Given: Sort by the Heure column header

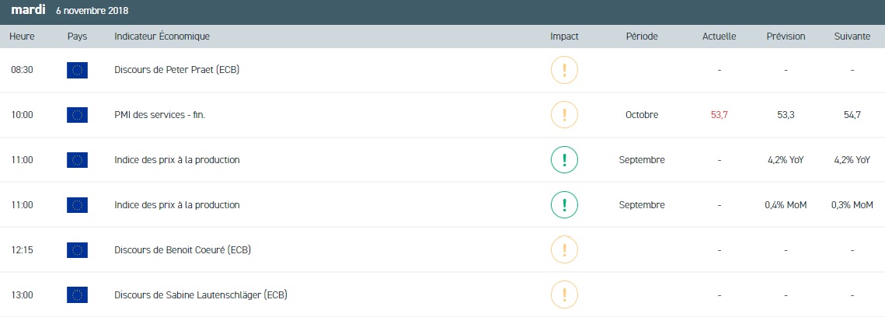Looking at the screenshot, I should 21,37.
